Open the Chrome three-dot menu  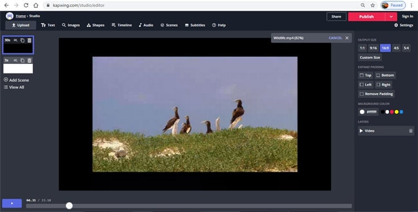[411, 5]
